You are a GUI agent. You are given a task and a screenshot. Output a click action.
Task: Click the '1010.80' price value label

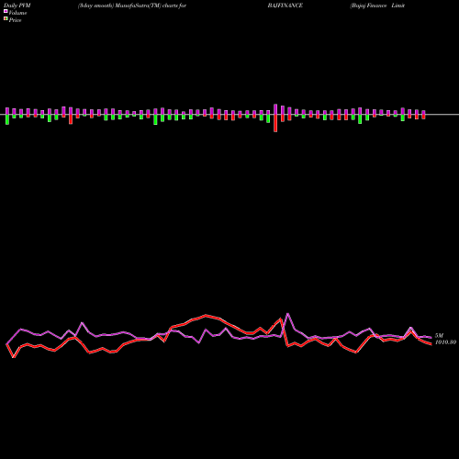445,342
